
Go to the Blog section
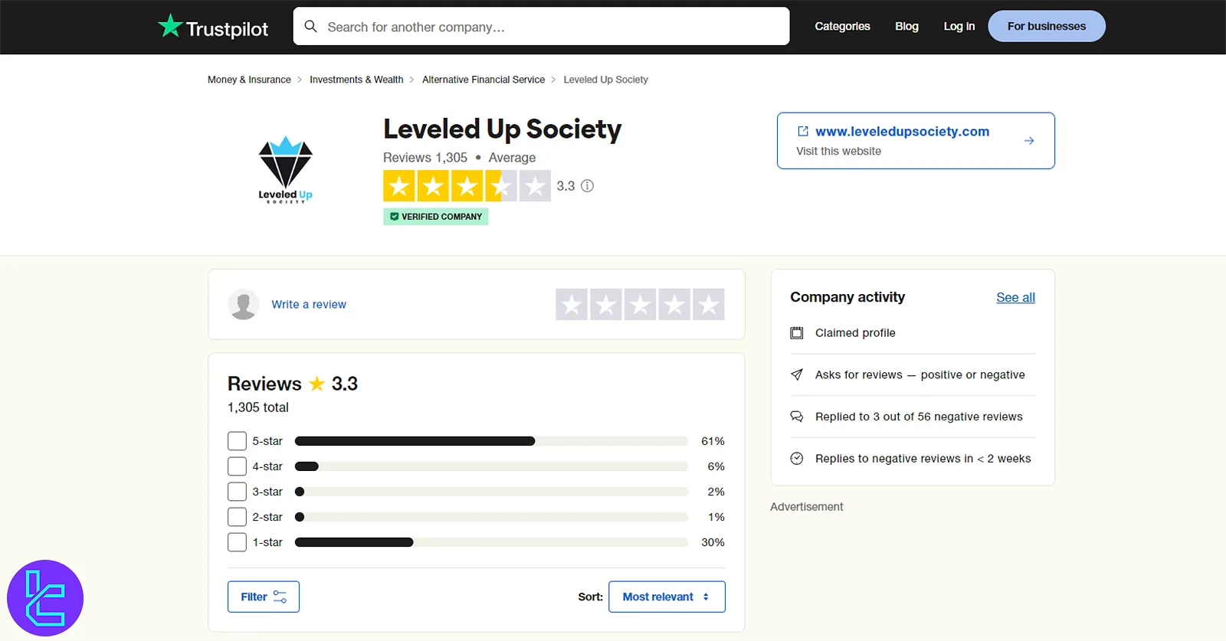coord(906,25)
